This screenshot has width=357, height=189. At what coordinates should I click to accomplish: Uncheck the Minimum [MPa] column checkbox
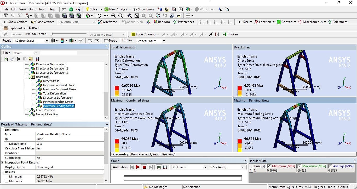point(269,166)
